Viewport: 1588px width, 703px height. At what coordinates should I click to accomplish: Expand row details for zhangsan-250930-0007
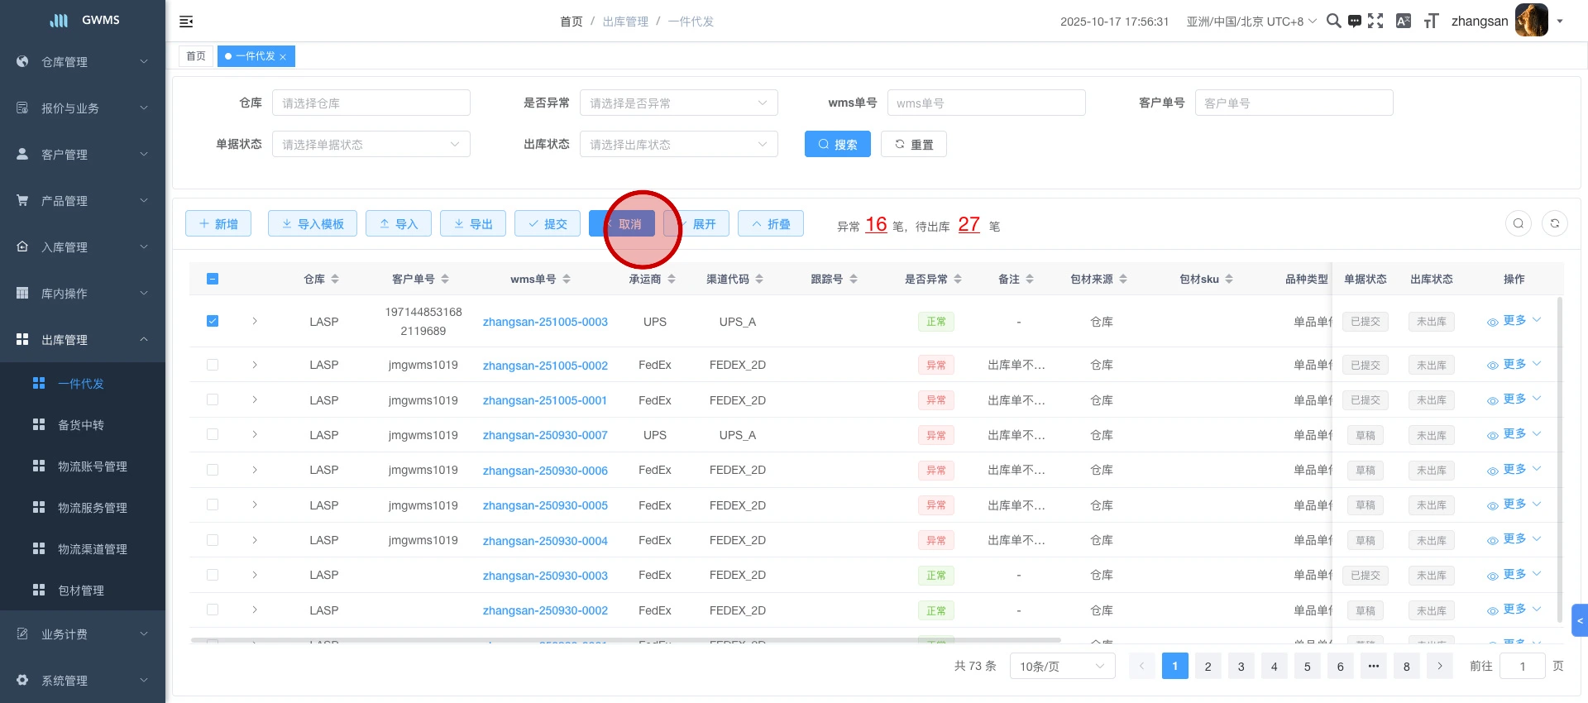click(255, 435)
